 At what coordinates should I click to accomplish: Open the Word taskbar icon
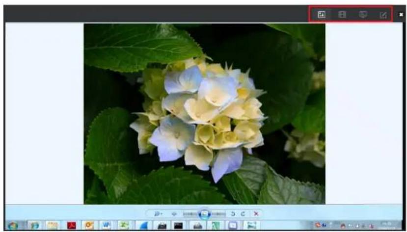106,226
